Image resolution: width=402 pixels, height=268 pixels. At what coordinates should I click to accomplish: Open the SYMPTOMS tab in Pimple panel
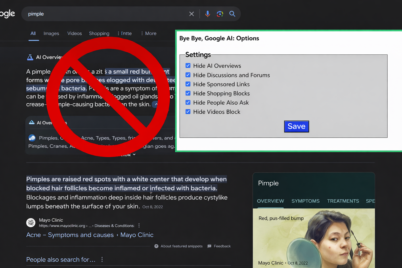click(x=305, y=201)
